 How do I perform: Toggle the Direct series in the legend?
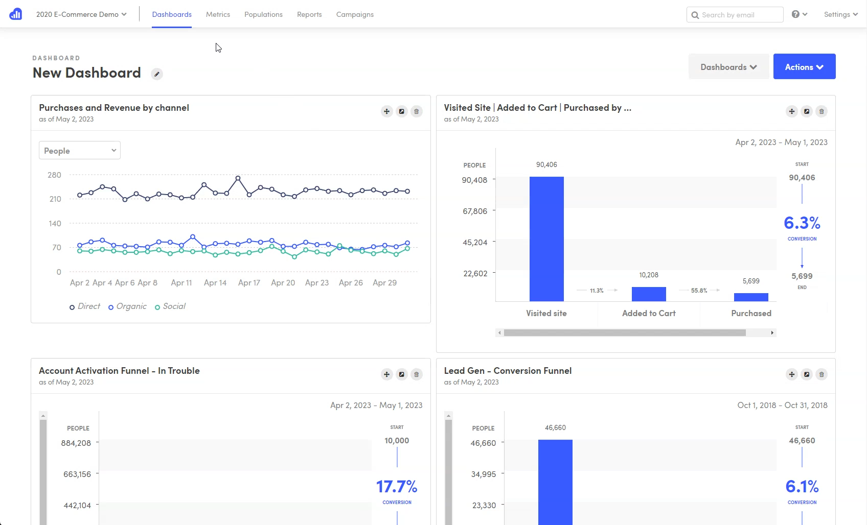pyautogui.click(x=84, y=306)
